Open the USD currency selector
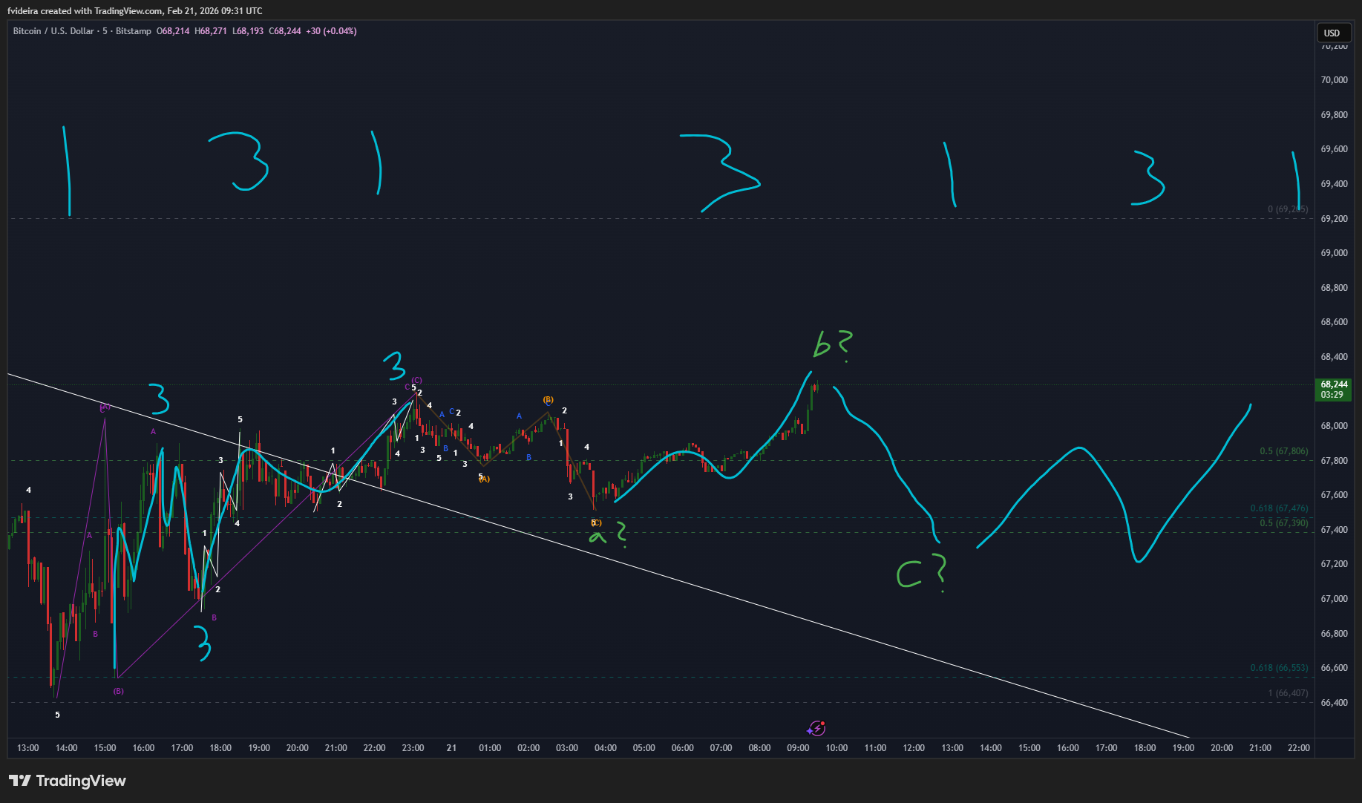1362x803 pixels. click(x=1332, y=33)
